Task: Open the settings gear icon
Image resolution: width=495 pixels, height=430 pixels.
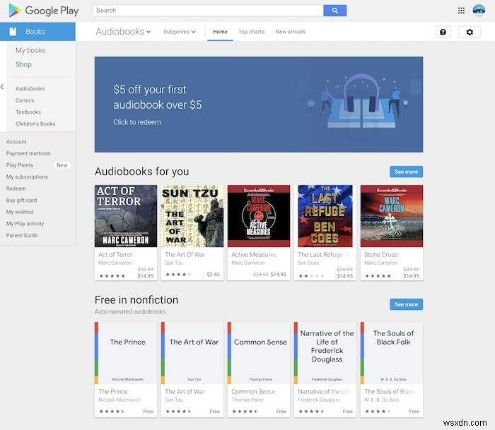Action: point(470,32)
